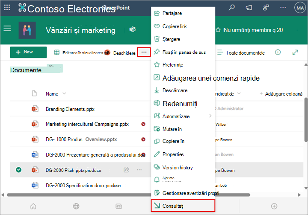
Task: Click the horizontal scrollbar thumb
Action: tap(128, 195)
